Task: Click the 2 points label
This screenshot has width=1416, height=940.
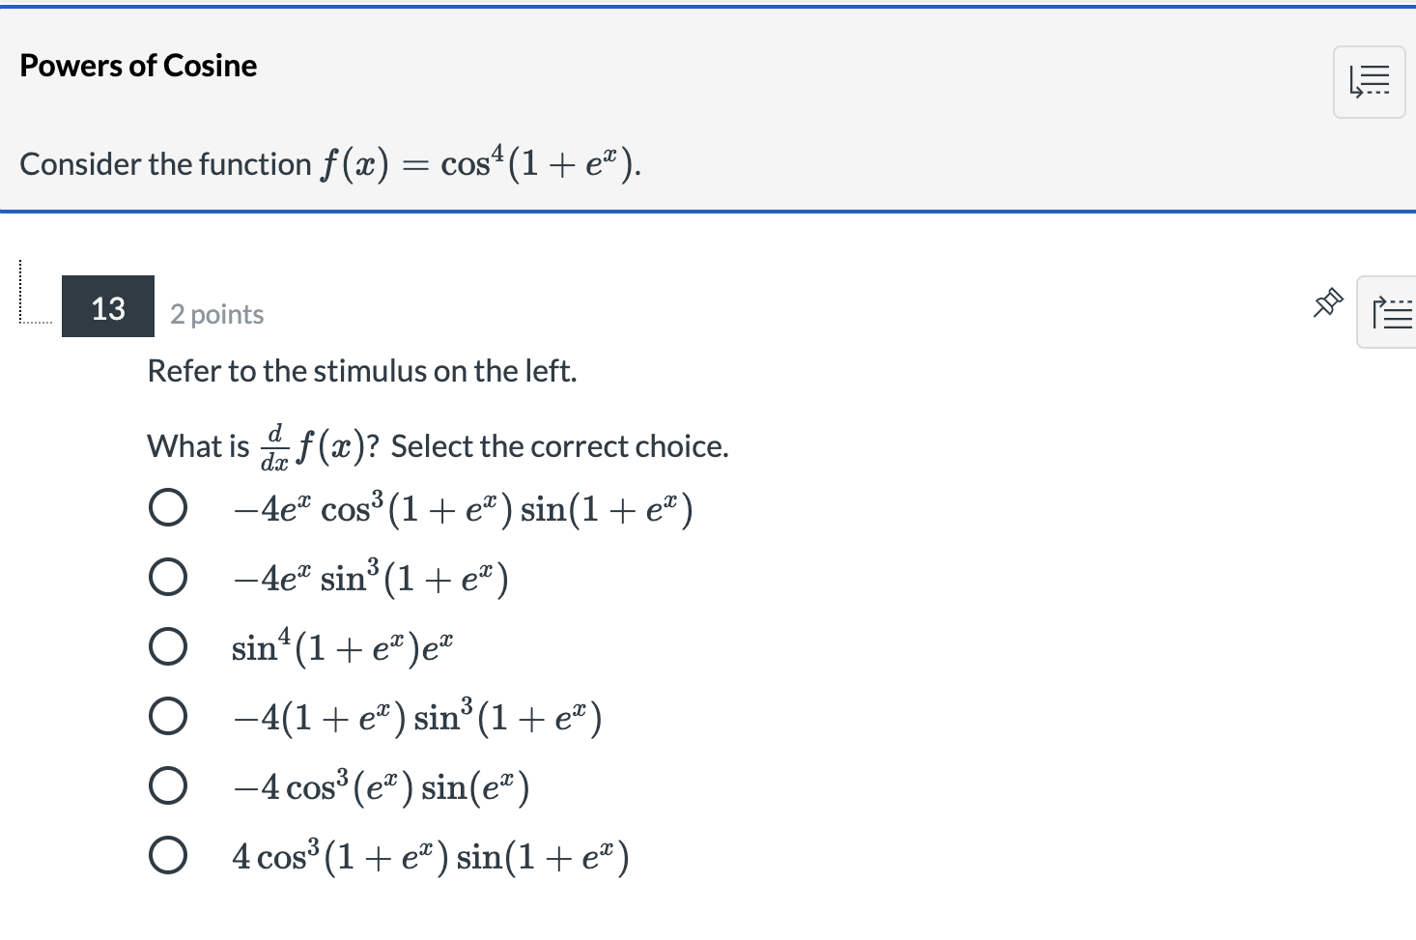Action: pos(216,313)
